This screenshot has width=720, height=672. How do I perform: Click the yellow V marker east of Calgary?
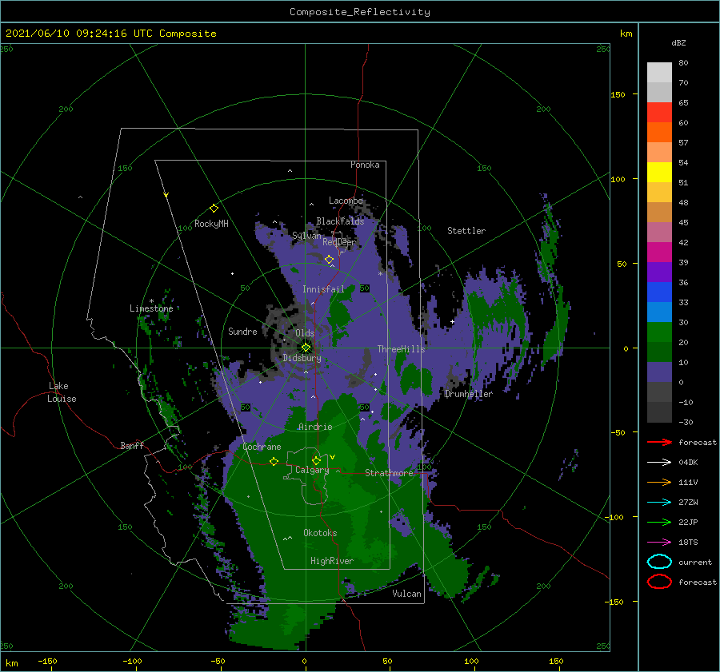[333, 457]
